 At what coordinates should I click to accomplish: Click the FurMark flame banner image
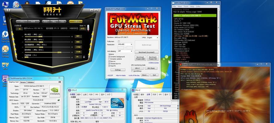point(133,24)
